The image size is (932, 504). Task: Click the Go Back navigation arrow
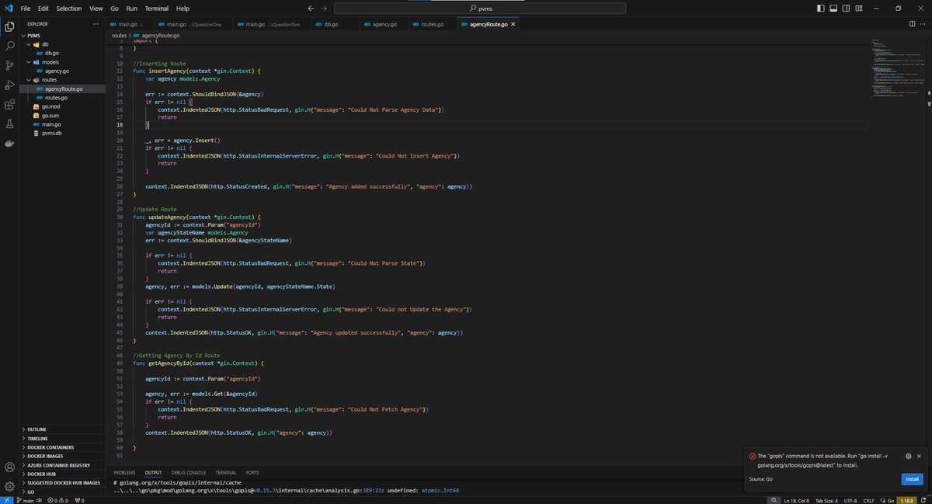311,8
